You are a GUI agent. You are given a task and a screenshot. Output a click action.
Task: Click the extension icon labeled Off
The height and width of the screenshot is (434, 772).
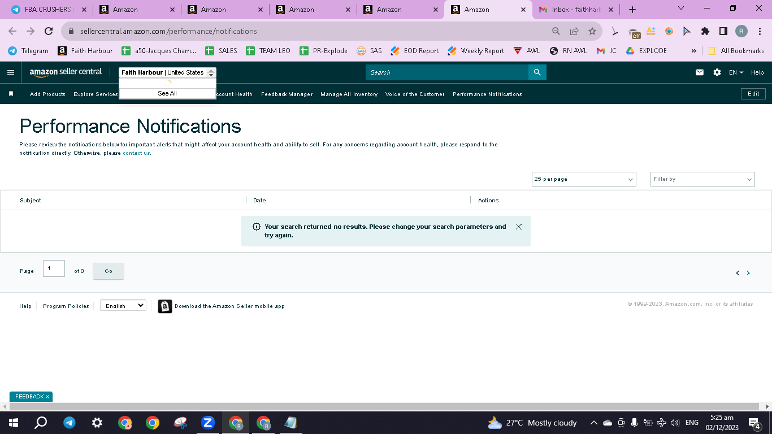pos(634,33)
